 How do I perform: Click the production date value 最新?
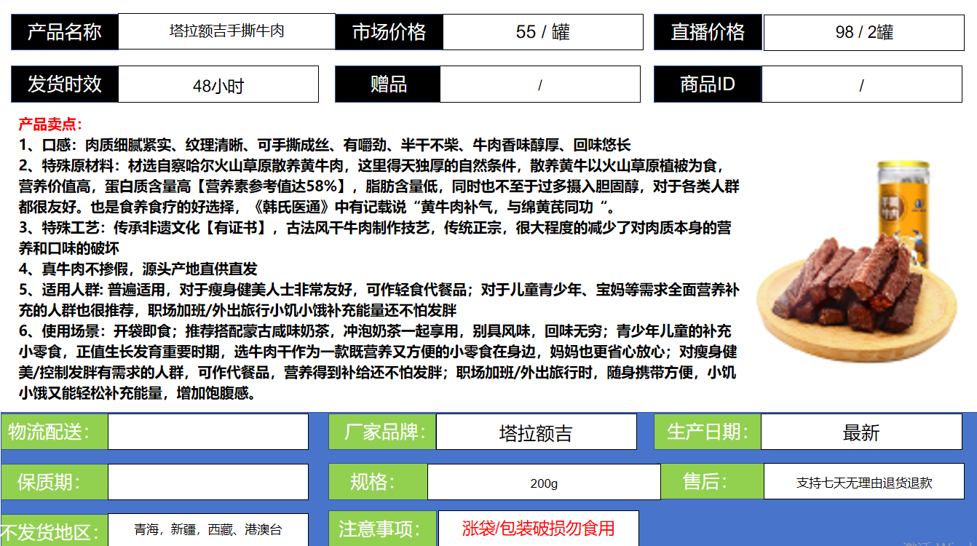(x=861, y=432)
